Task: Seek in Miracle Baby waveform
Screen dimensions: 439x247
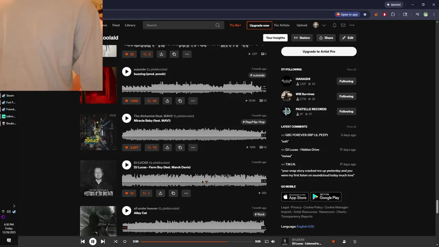Action: tap(194, 134)
